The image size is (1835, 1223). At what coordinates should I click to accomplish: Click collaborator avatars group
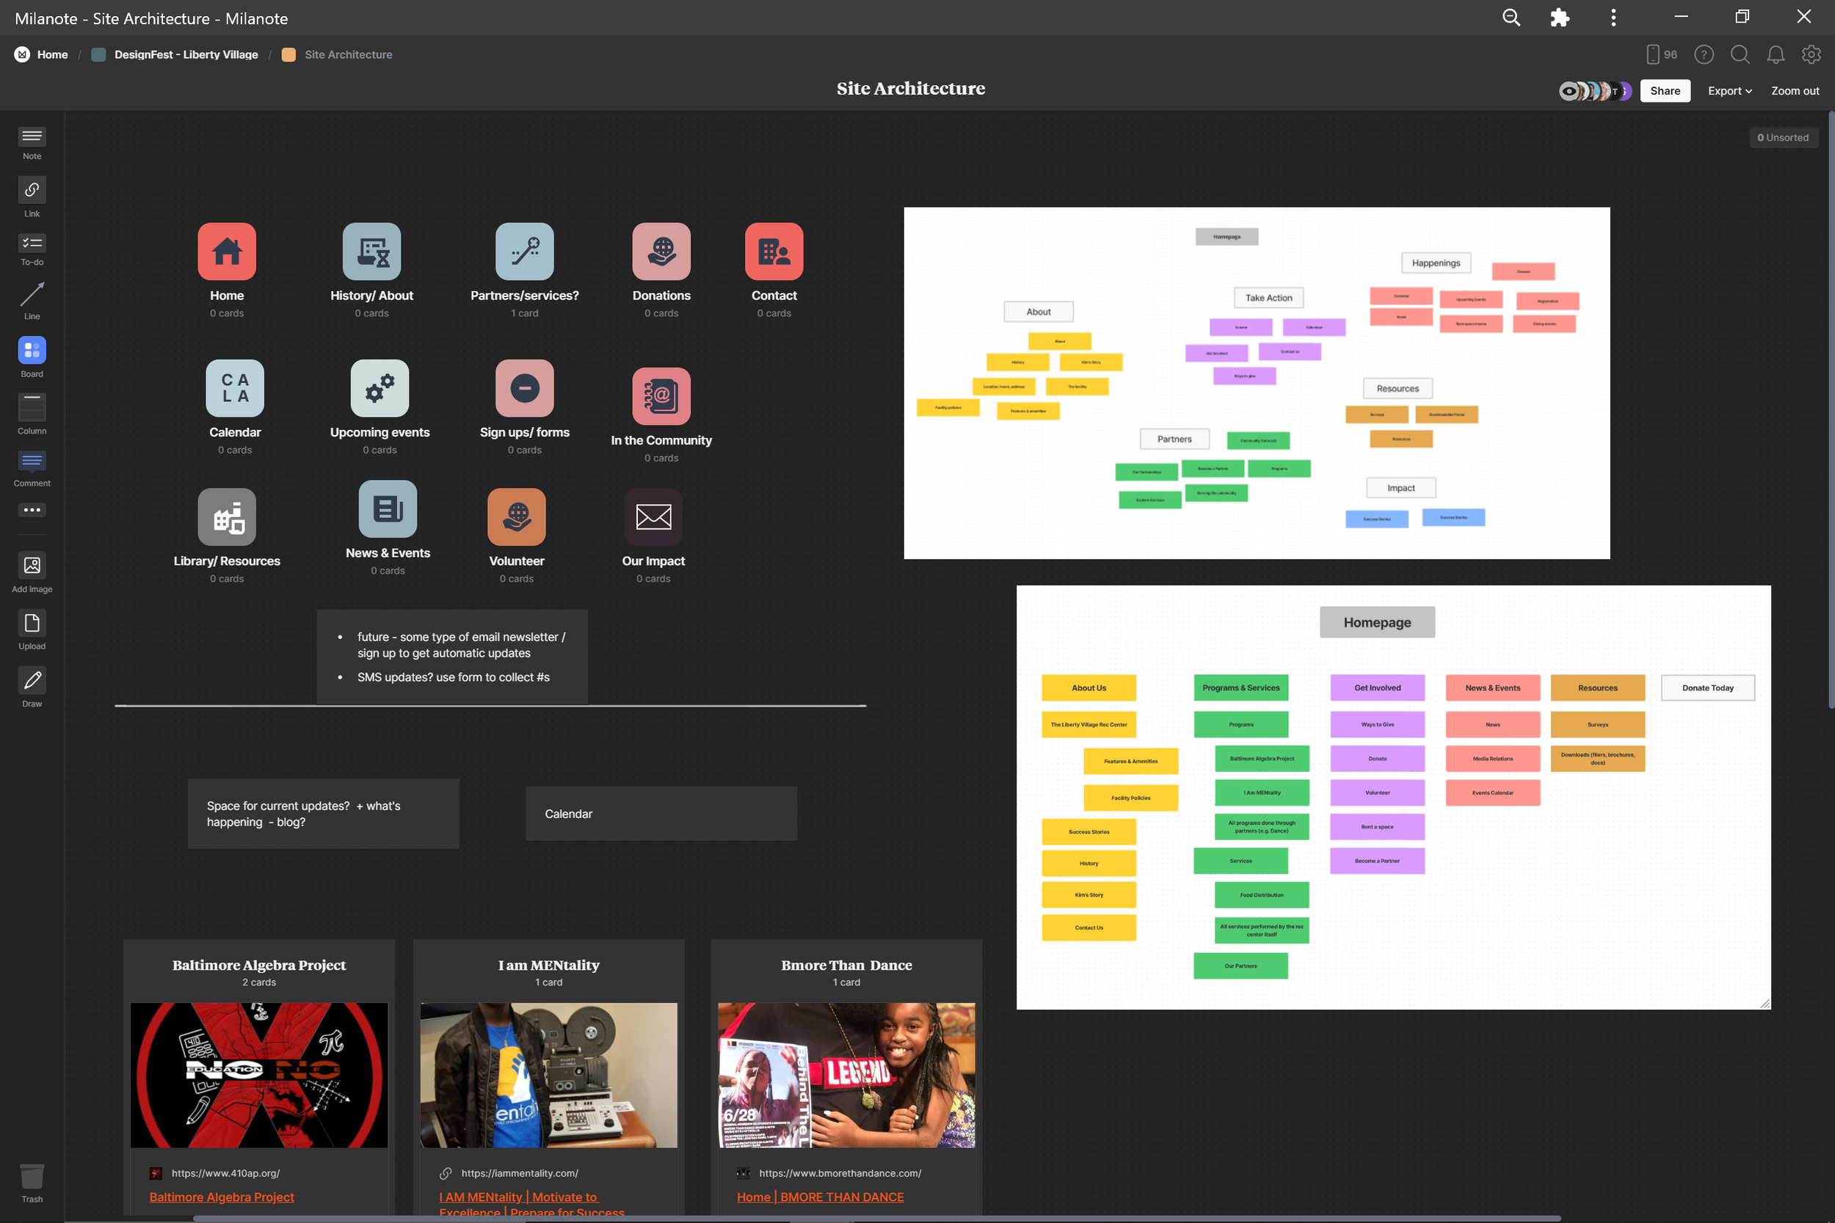click(x=1595, y=91)
